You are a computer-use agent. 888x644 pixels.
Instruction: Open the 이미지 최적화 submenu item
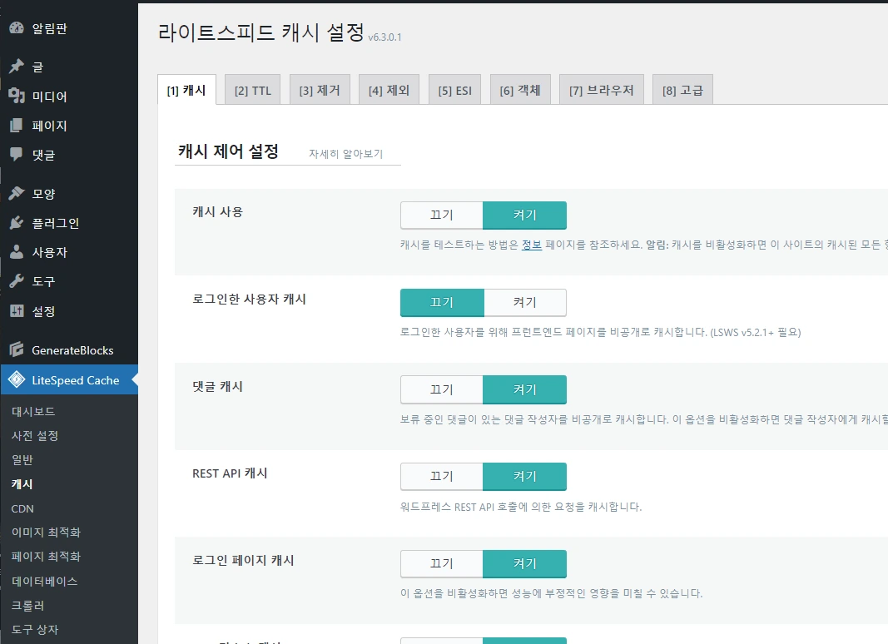(46, 533)
